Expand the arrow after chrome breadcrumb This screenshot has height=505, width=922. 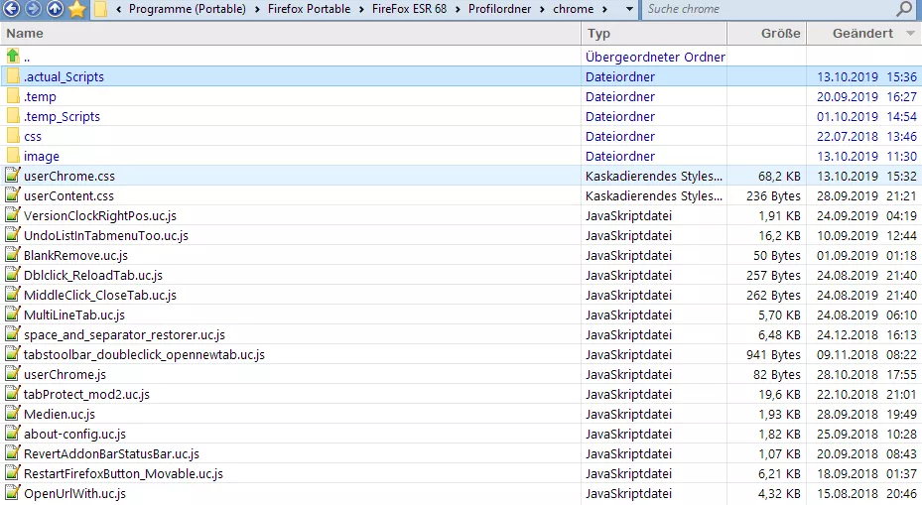(x=604, y=10)
